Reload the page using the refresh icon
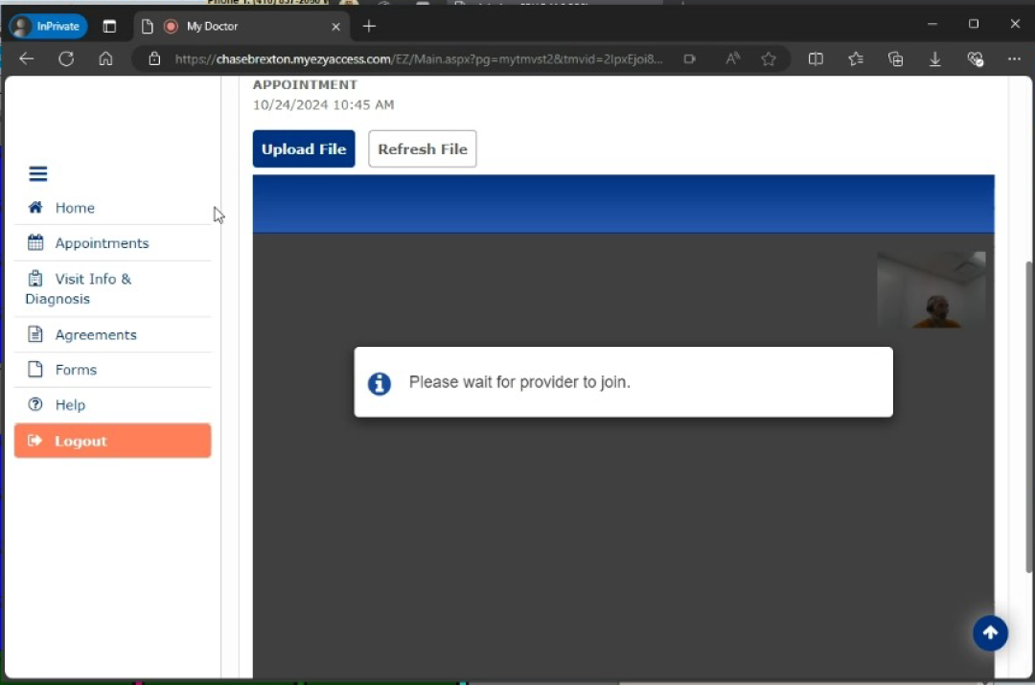Screen dimensions: 1035x685 point(66,59)
